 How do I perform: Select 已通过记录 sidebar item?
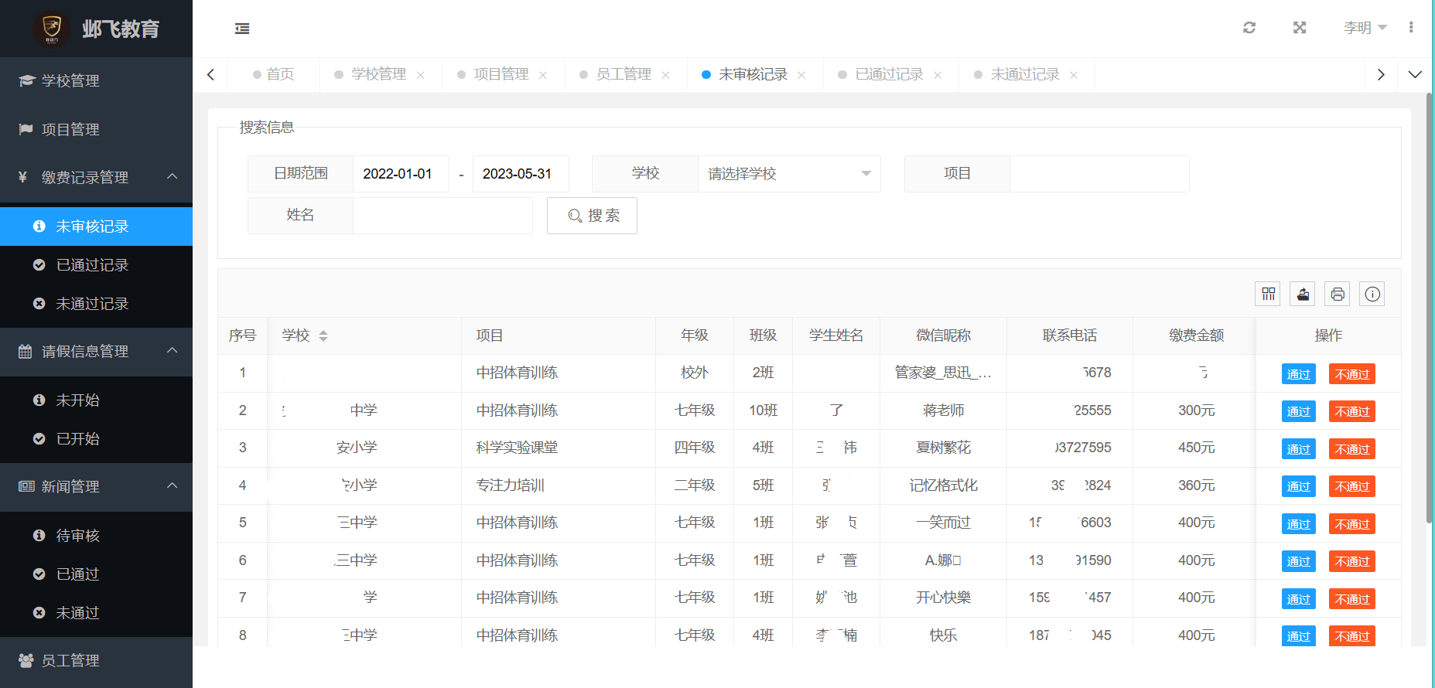point(96,265)
